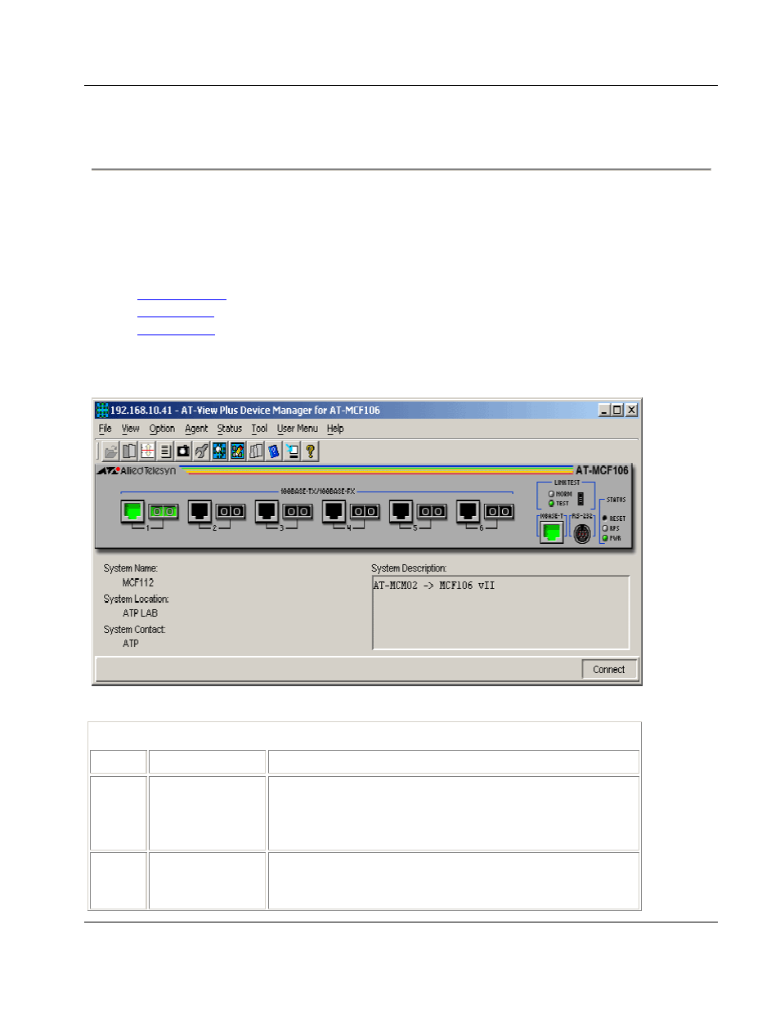780x1010 pixels.
Task: Minimize the Device Manager window
Action: [x=604, y=410]
